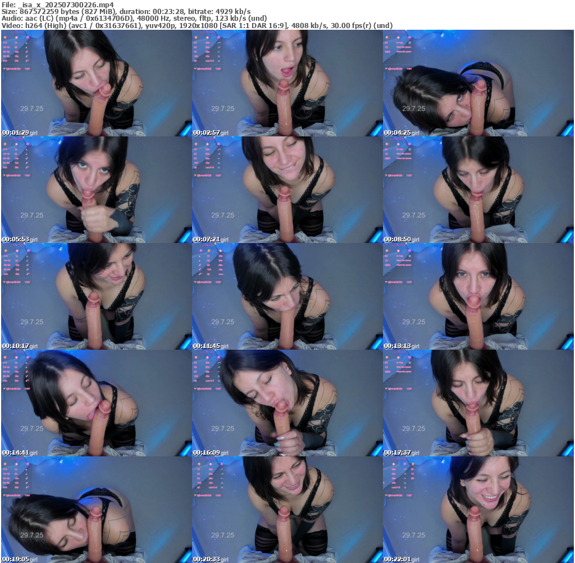Screen dimensions: 575x563
Task: Open the thumbnail stamped 00:16:09
Action: click(287, 403)
